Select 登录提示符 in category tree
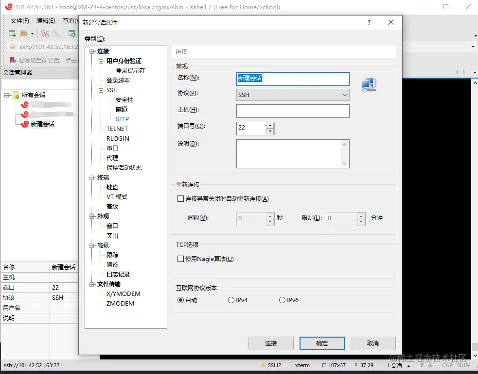This screenshot has width=478, height=374. coord(130,70)
